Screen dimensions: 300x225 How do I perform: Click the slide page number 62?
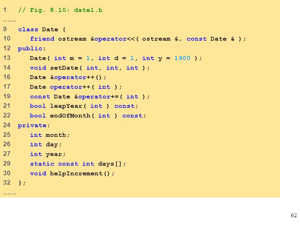pos(294,215)
